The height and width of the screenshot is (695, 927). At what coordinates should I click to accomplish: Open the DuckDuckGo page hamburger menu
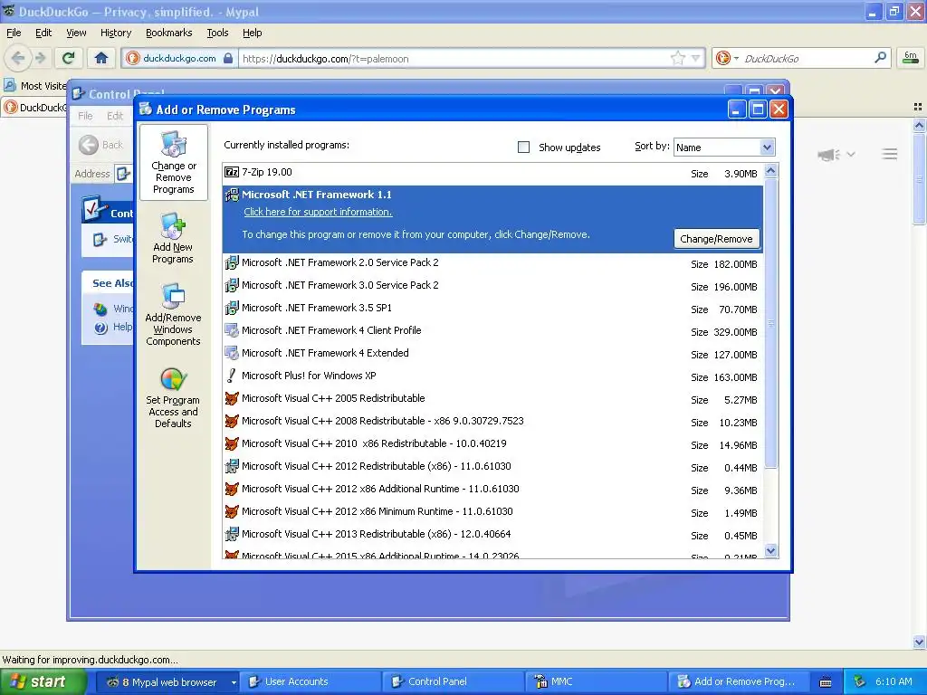tap(890, 154)
